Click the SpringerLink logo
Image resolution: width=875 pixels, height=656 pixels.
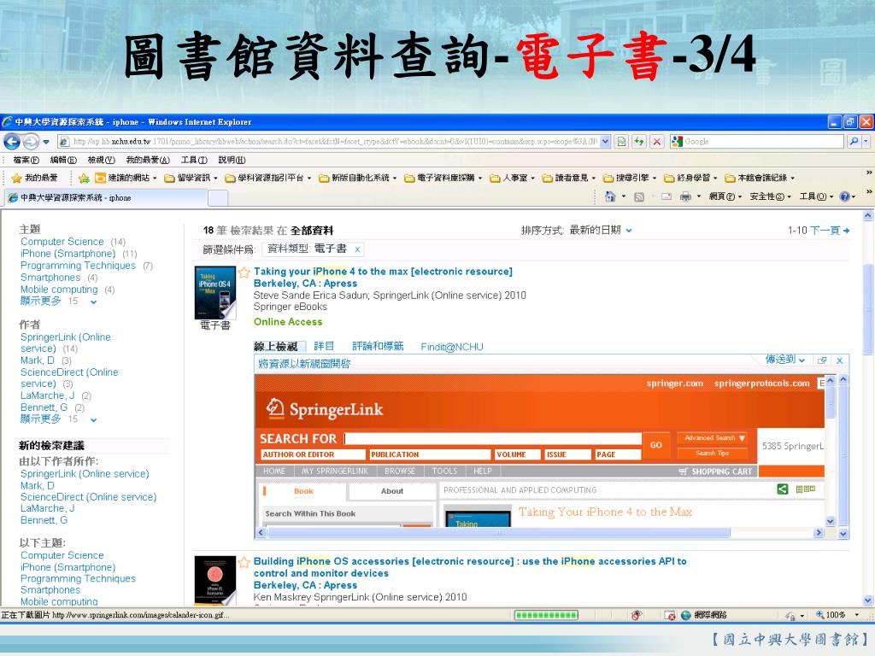tap(324, 409)
